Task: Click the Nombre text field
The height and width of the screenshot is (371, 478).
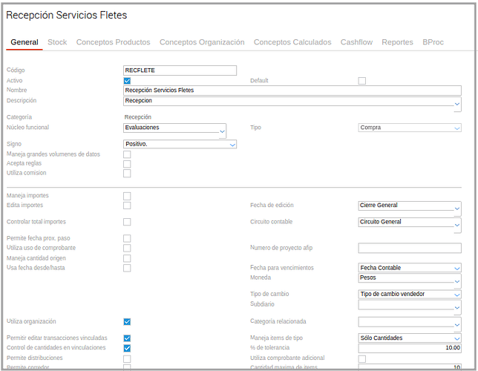Action: pyautogui.click(x=292, y=91)
